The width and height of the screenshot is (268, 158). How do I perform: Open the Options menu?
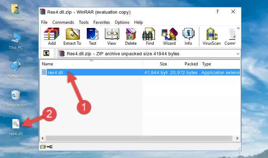point(122,22)
